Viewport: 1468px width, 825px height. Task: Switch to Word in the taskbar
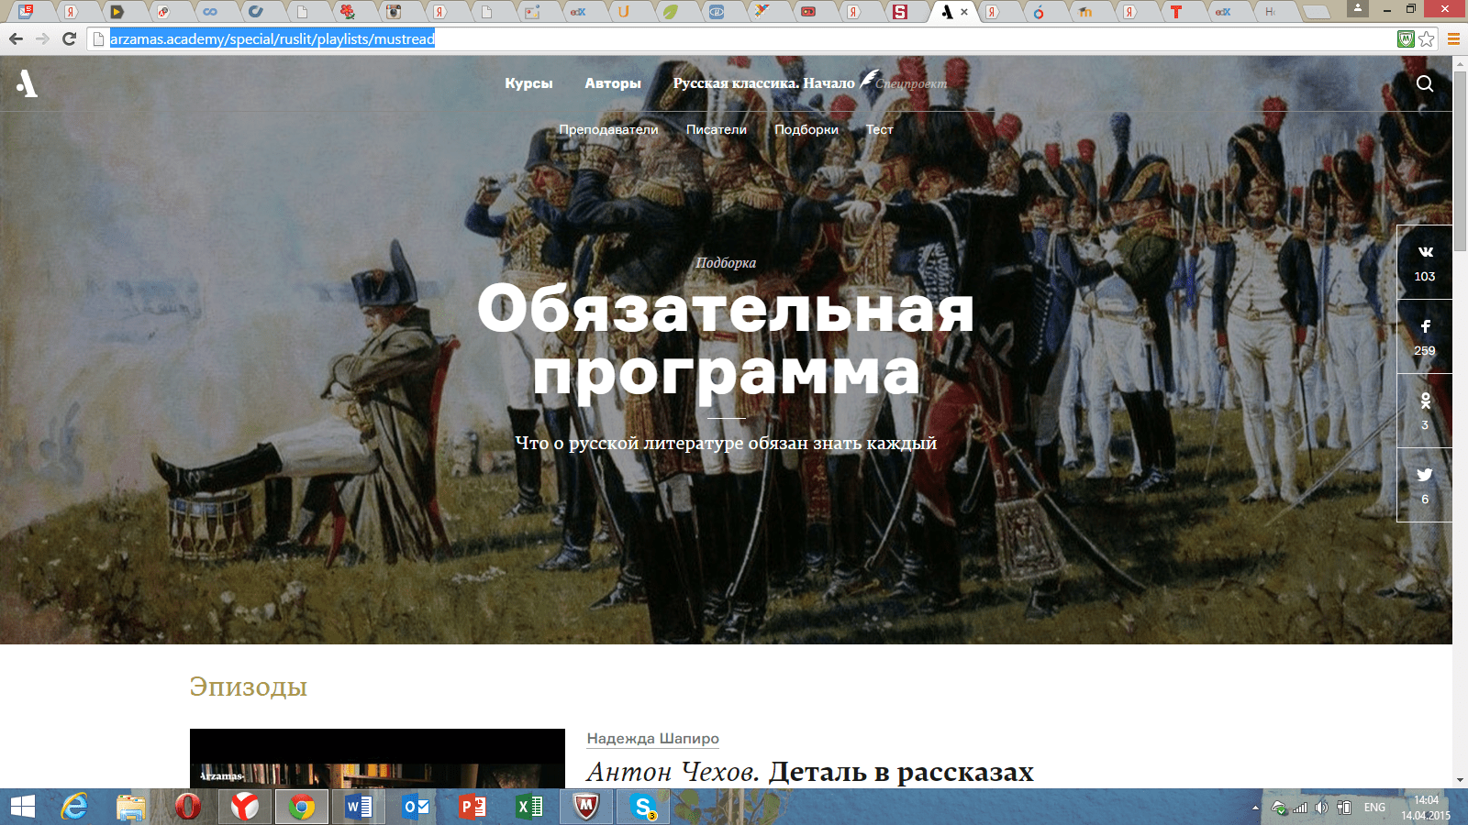359,807
